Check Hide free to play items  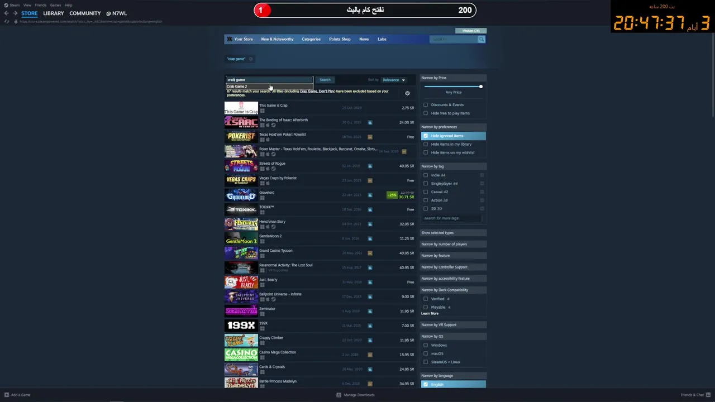(x=426, y=113)
